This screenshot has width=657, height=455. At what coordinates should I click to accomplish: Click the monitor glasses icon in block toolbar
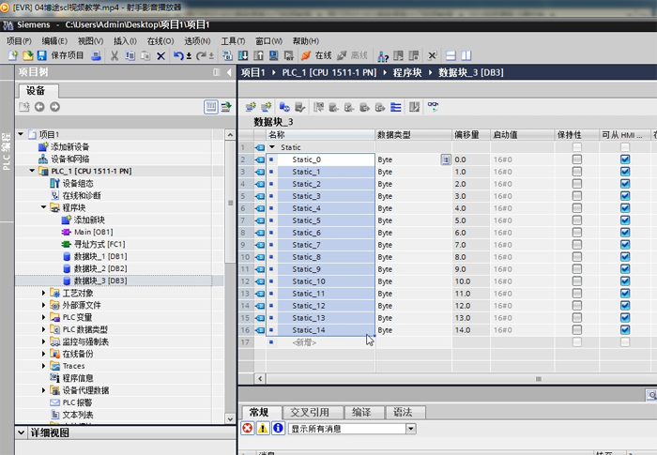[433, 106]
